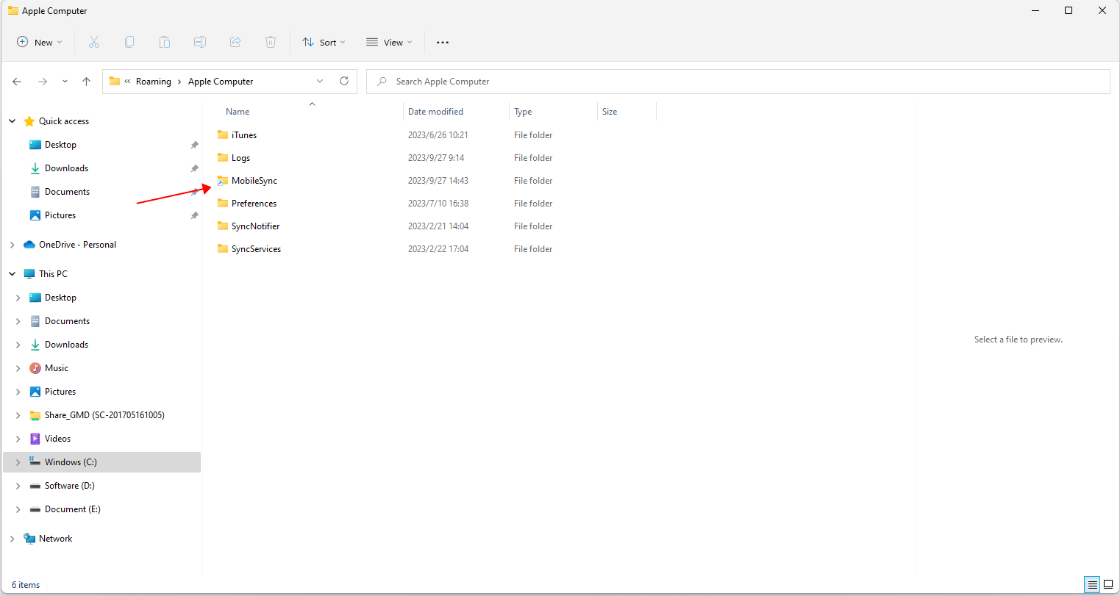Select the MobileSync shortcut folder icon
Viewport: 1120px width, 596px height.
(x=223, y=180)
